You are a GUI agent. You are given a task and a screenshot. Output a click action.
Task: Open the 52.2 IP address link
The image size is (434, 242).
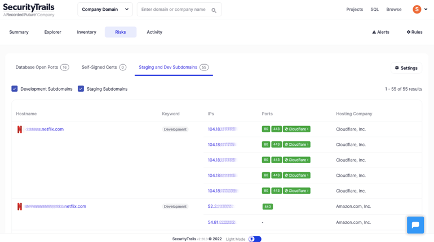[221, 207]
